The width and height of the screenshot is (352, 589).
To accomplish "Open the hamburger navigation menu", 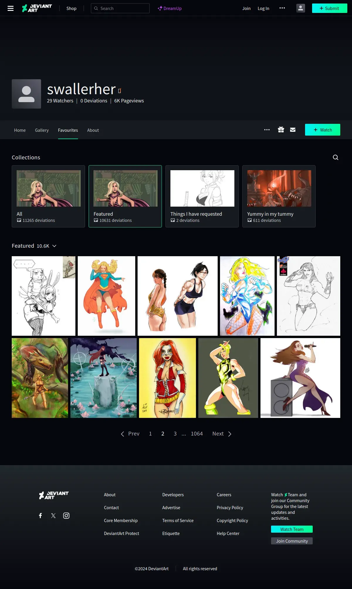I will 11,8.
